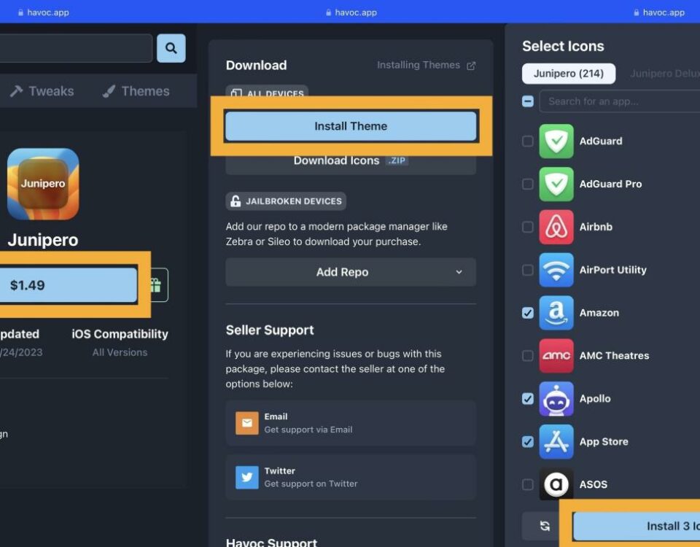Check the AirPort Utility checkbox
Image resolution: width=700 pixels, height=547 pixels.
tap(528, 270)
